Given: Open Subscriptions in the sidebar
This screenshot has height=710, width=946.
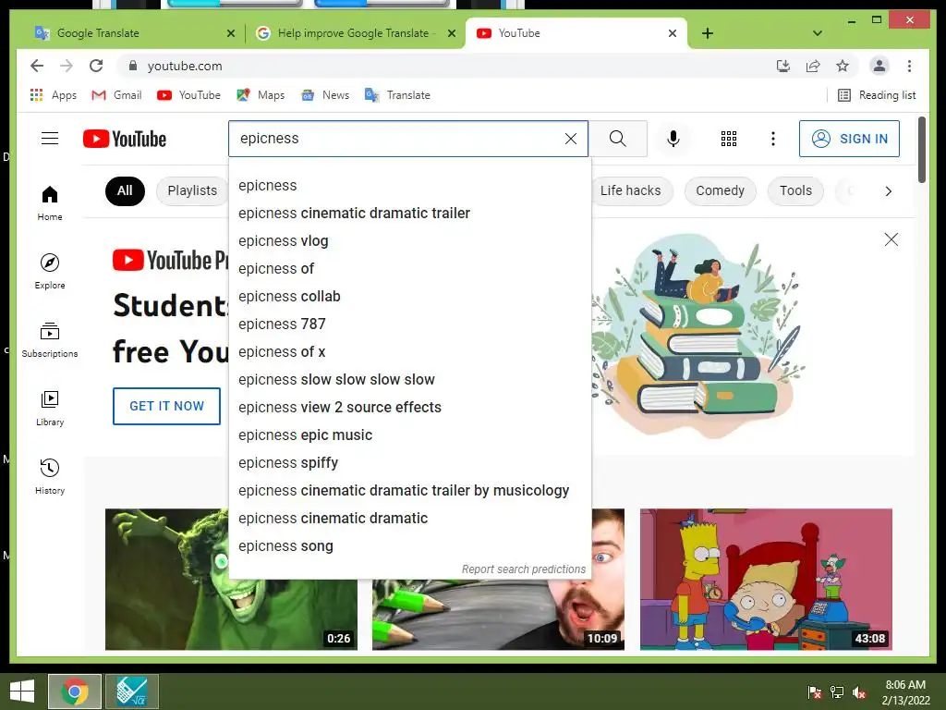Looking at the screenshot, I should (50, 340).
